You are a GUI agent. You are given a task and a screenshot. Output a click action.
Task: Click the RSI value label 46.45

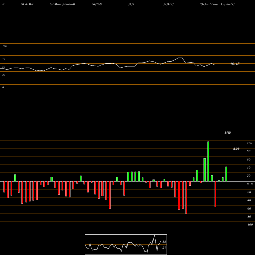click(235, 64)
